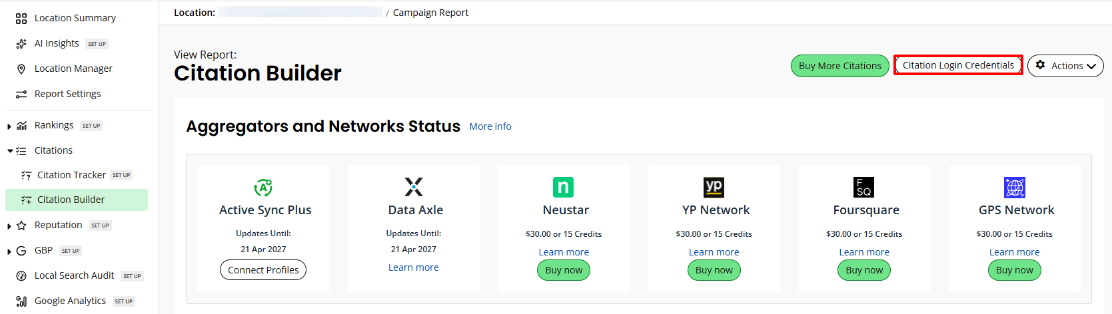1112x314 pixels.
Task: Click the Neustar green logo
Action: 564,187
